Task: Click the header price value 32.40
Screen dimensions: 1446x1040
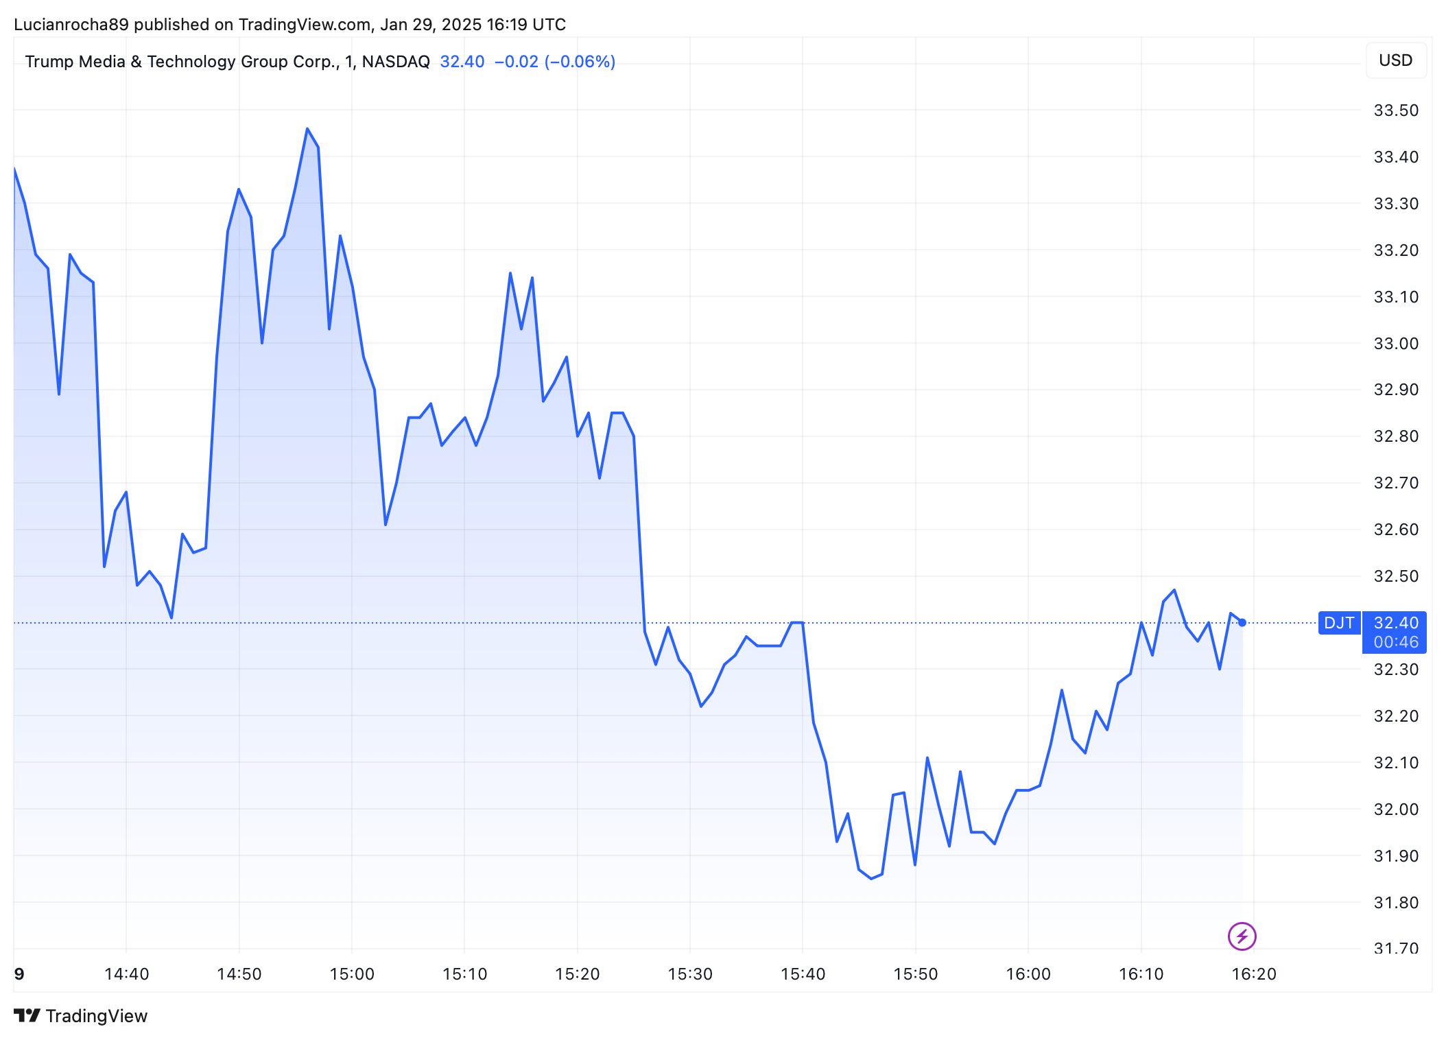Action: point(462,62)
